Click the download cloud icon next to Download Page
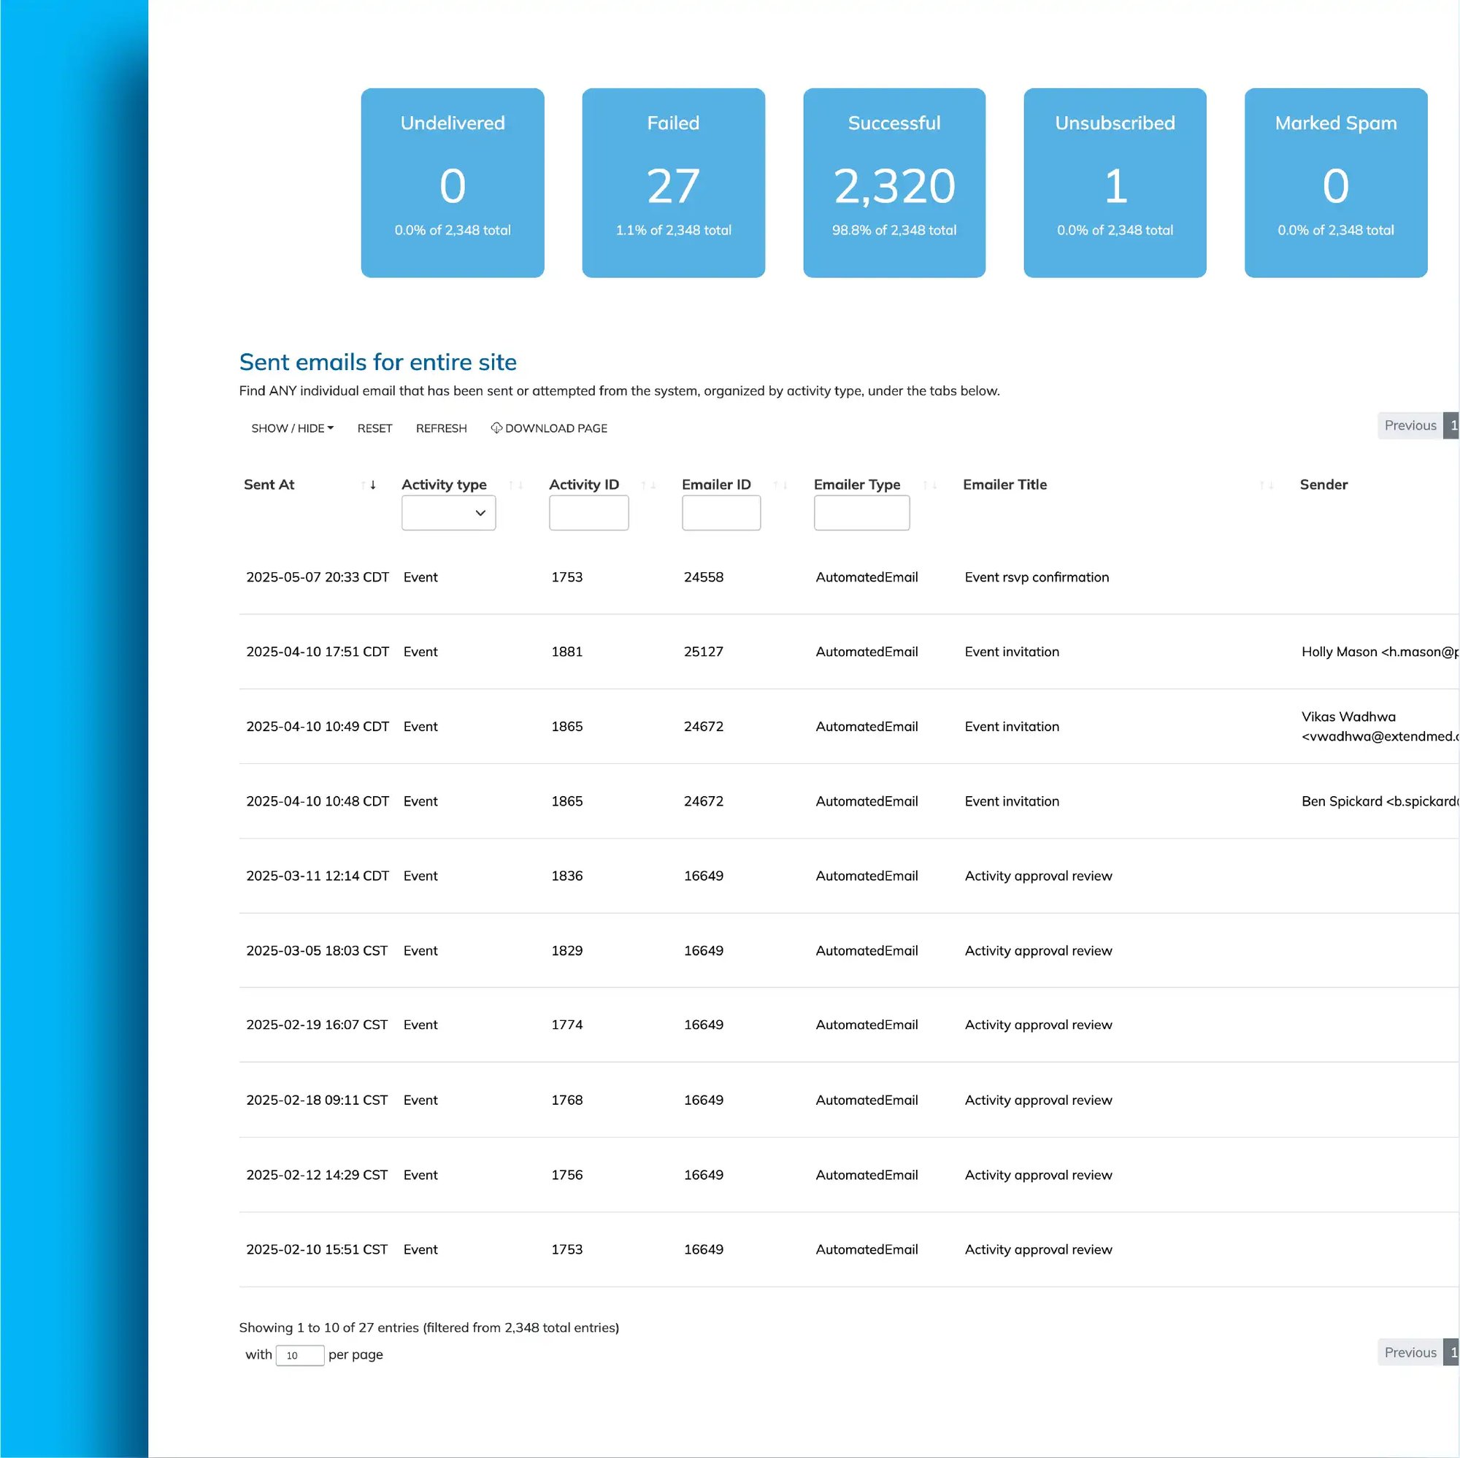This screenshot has height=1458, width=1460. point(496,428)
